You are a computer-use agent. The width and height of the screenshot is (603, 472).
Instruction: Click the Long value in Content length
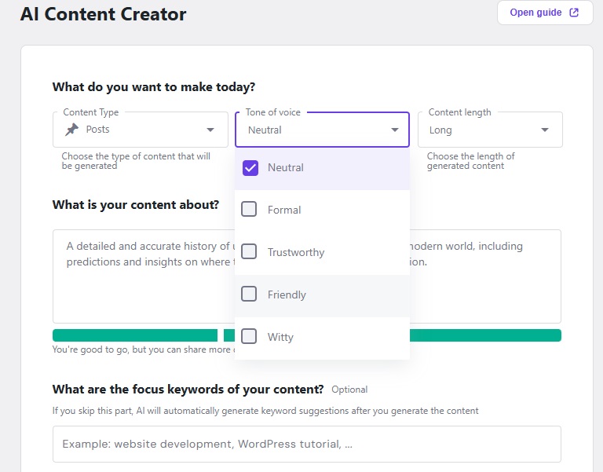440,130
